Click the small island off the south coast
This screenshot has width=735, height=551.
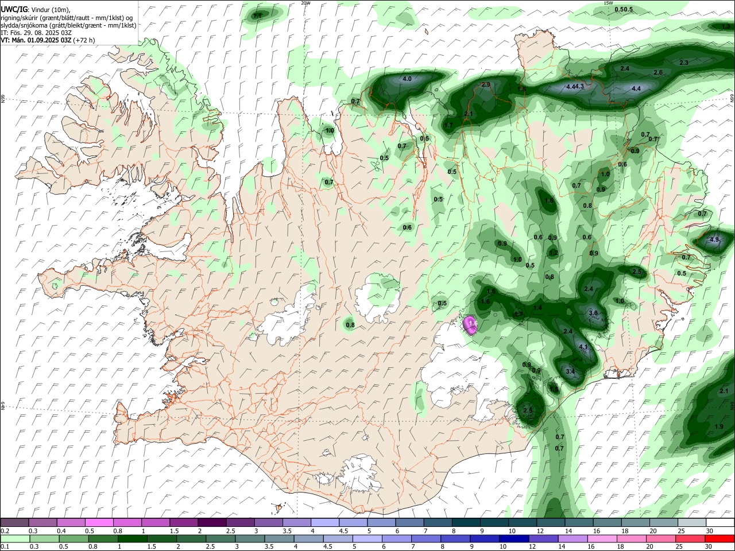(x=280, y=508)
